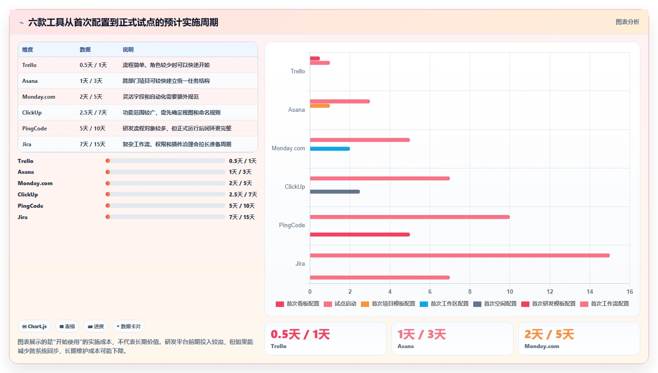The width and height of the screenshot is (658, 373).
Task: Toggle the 首次工作区配置 legend item
Action: pyautogui.click(x=444, y=304)
